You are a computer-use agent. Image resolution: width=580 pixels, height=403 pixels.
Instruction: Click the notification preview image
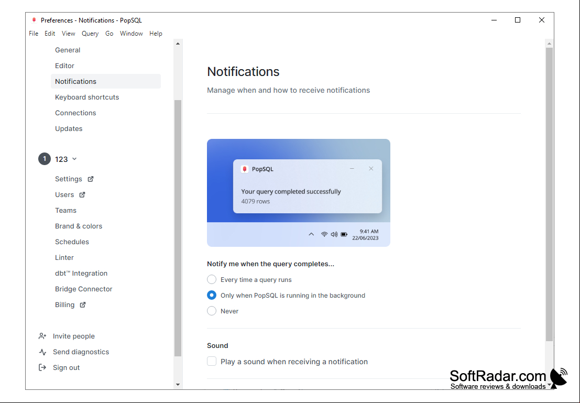tap(299, 193)
